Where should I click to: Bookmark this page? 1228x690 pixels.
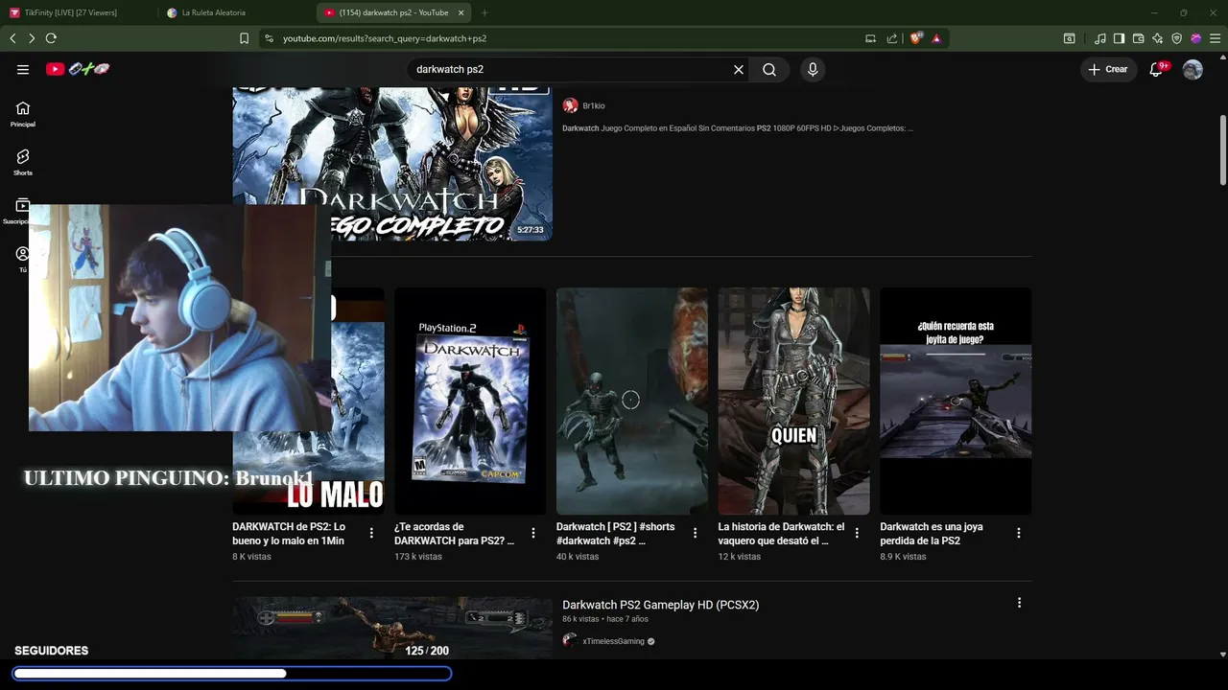(x=244, y=38)
